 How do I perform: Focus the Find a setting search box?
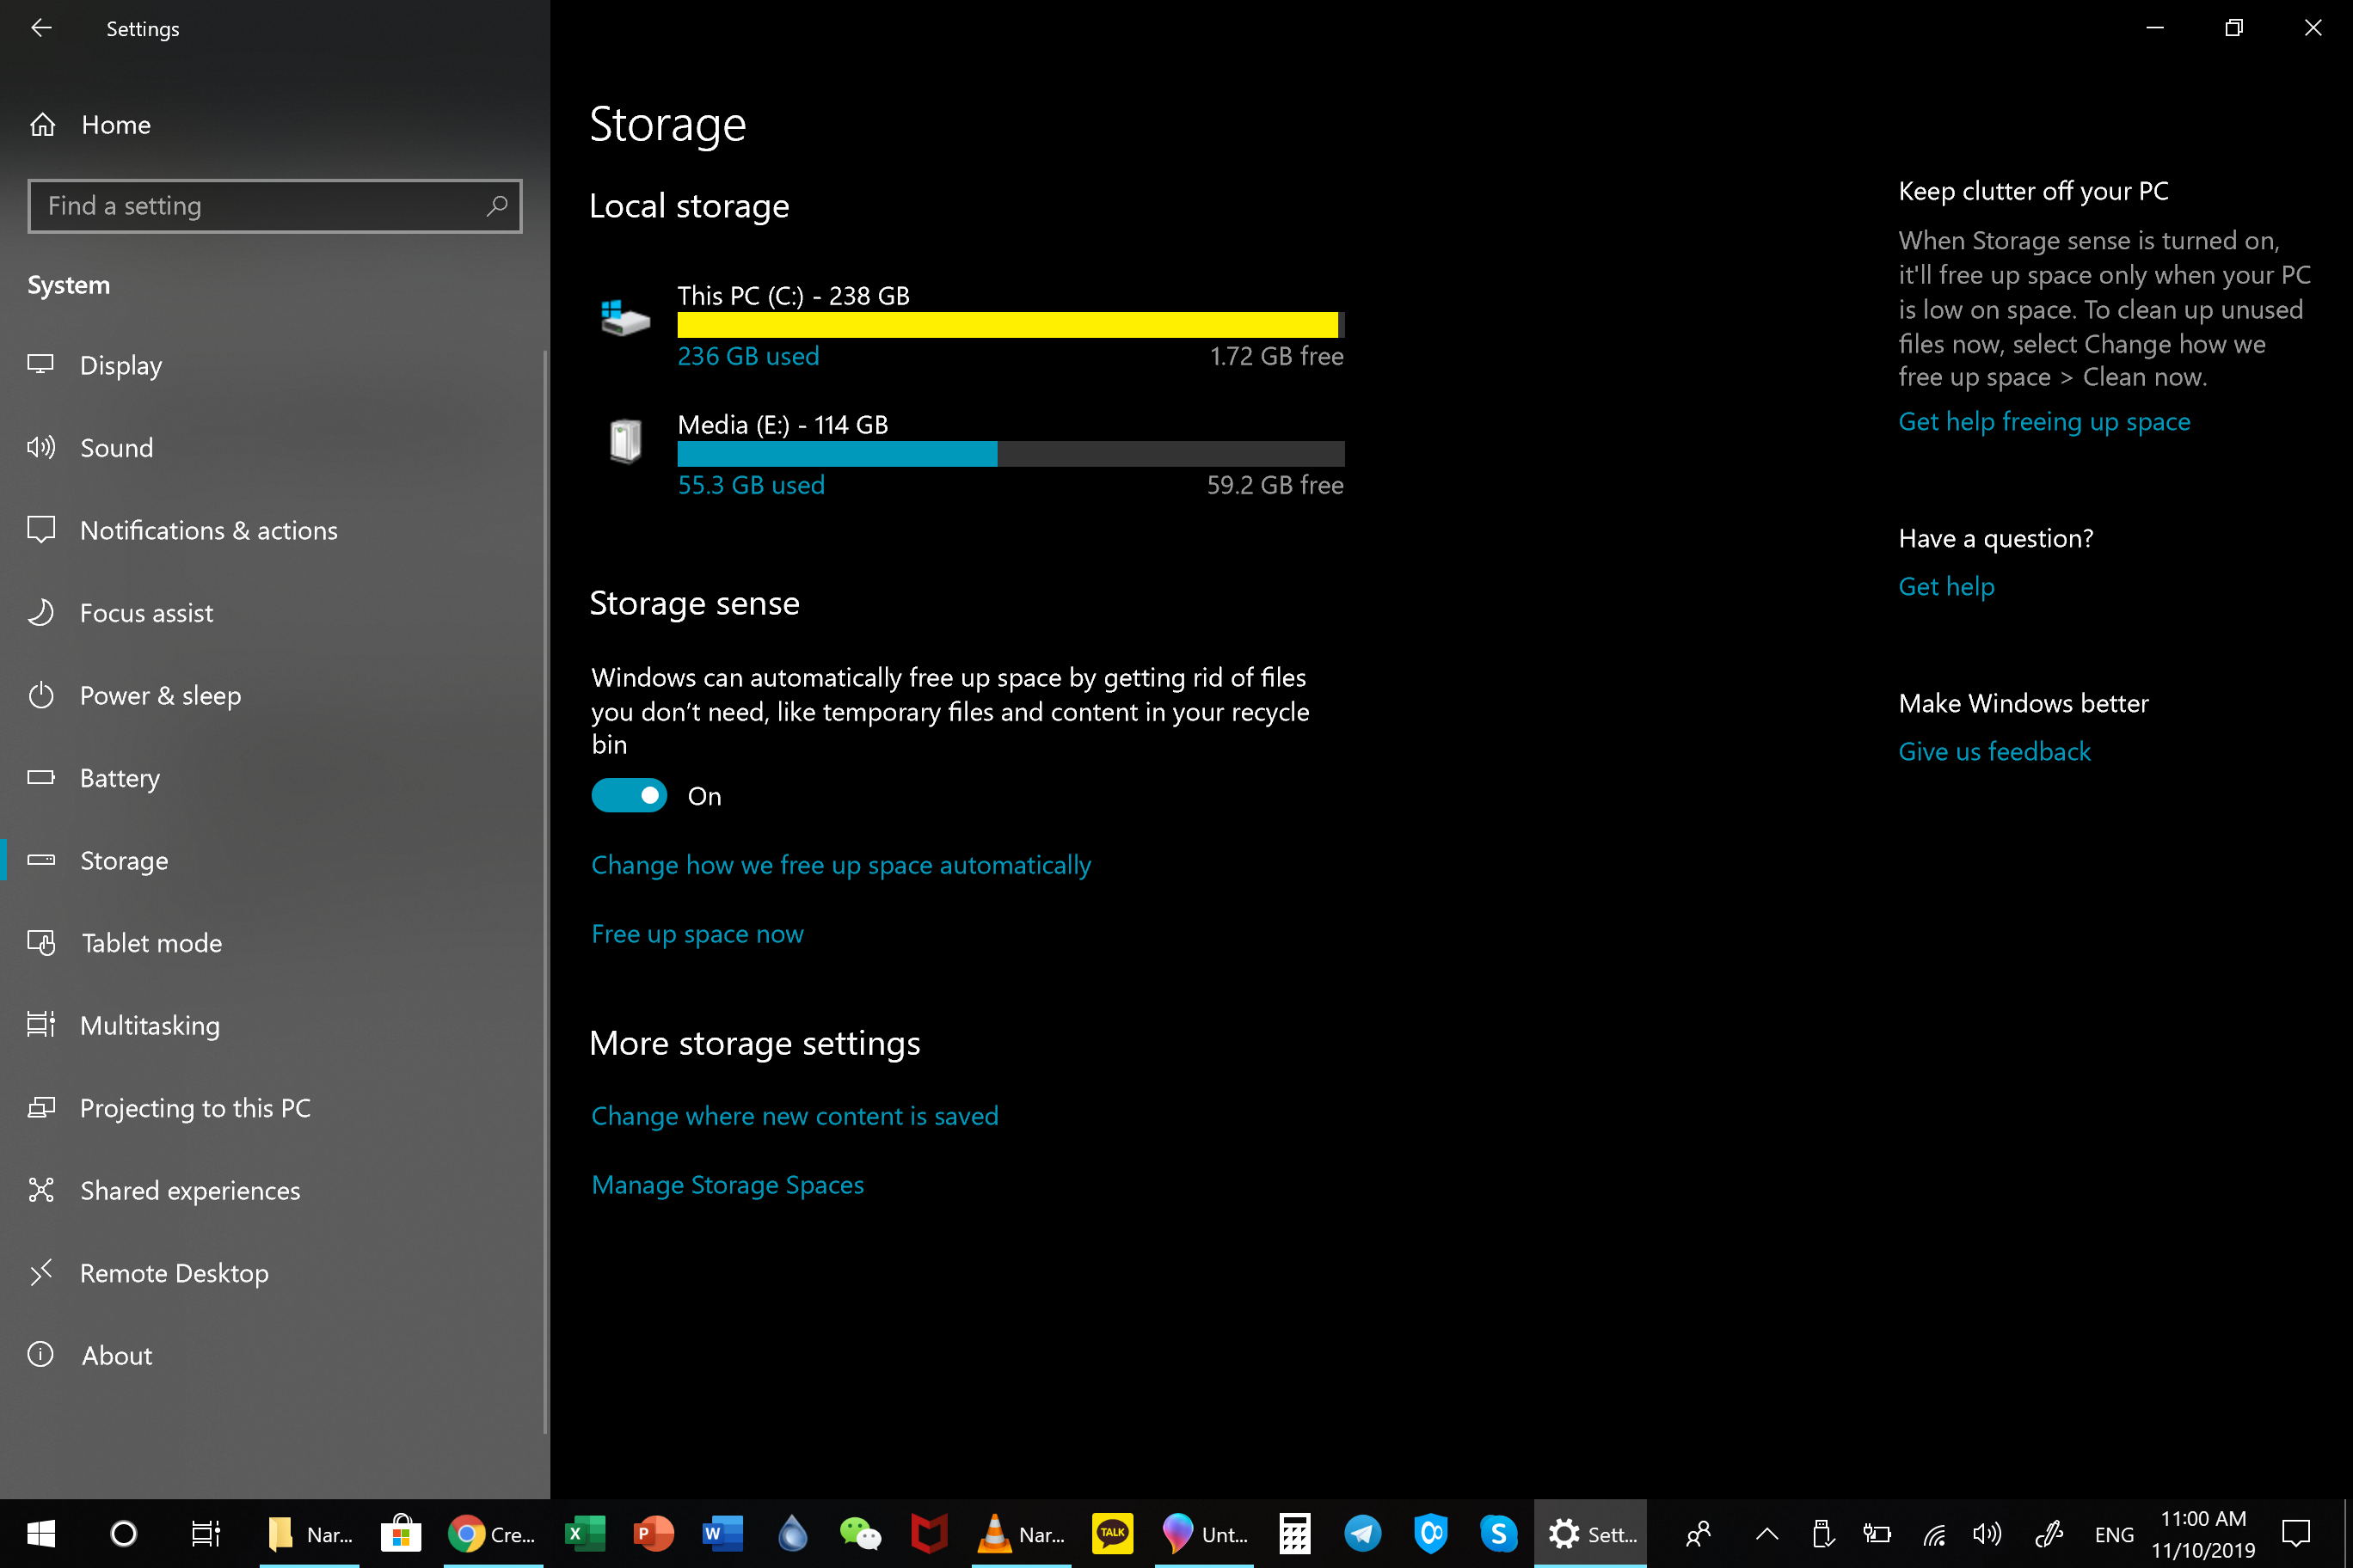point(275,206)
